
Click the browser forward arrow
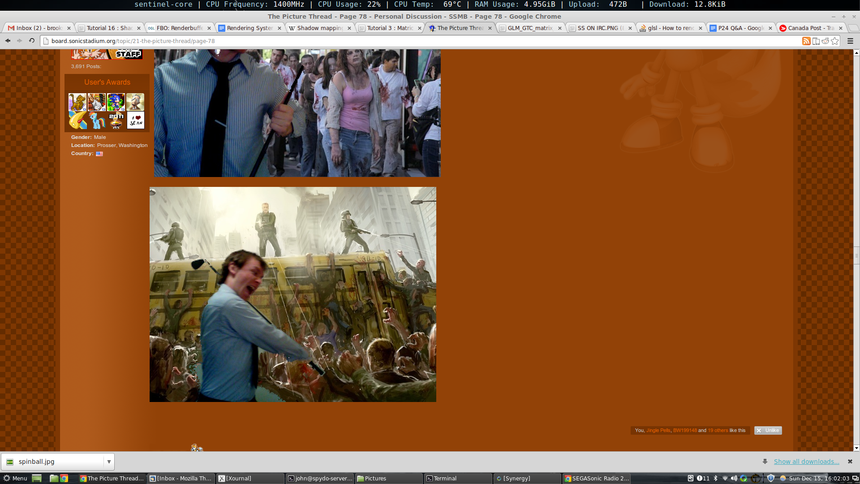pyautogui.click(x=19, y=41)
